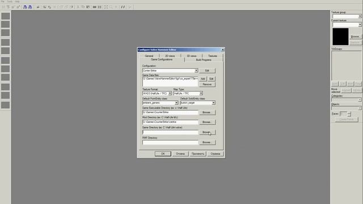Switch to the 3D views tab
This screenshot has height=204, width=363.
(x=192, y=56)
